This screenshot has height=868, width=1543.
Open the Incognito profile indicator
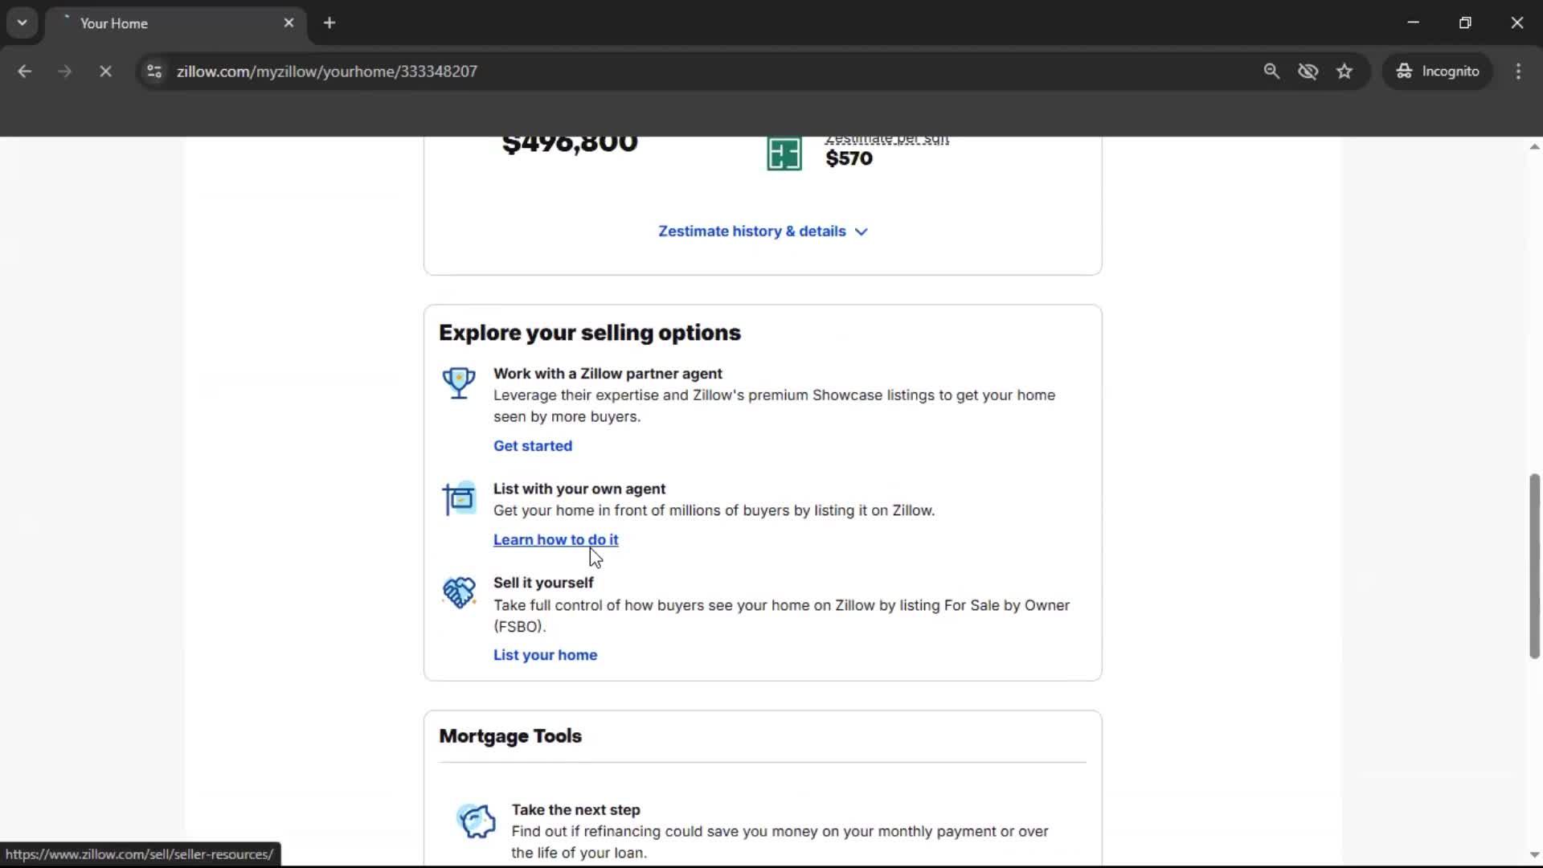1438,71
